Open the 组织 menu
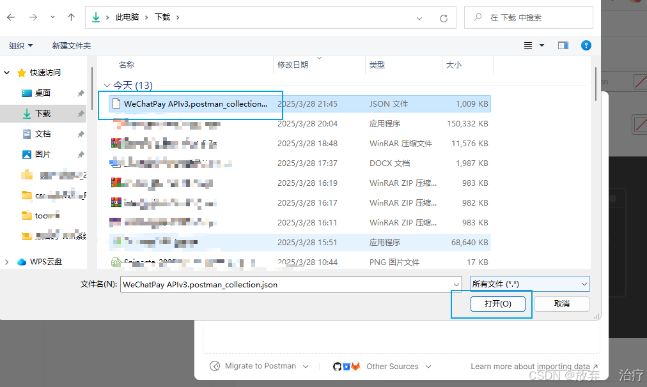 (x=20, y=46)
